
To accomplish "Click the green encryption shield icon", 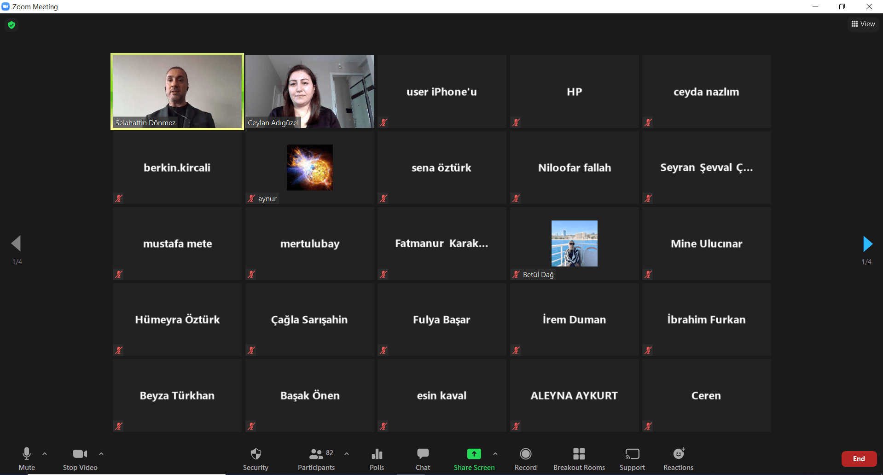I will pyautogui.click(x=12, y=25).
